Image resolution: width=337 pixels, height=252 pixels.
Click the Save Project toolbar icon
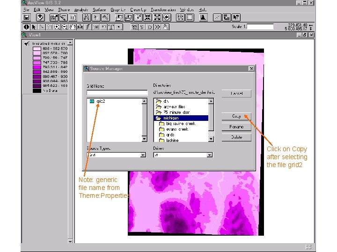(x=27, y=17)
